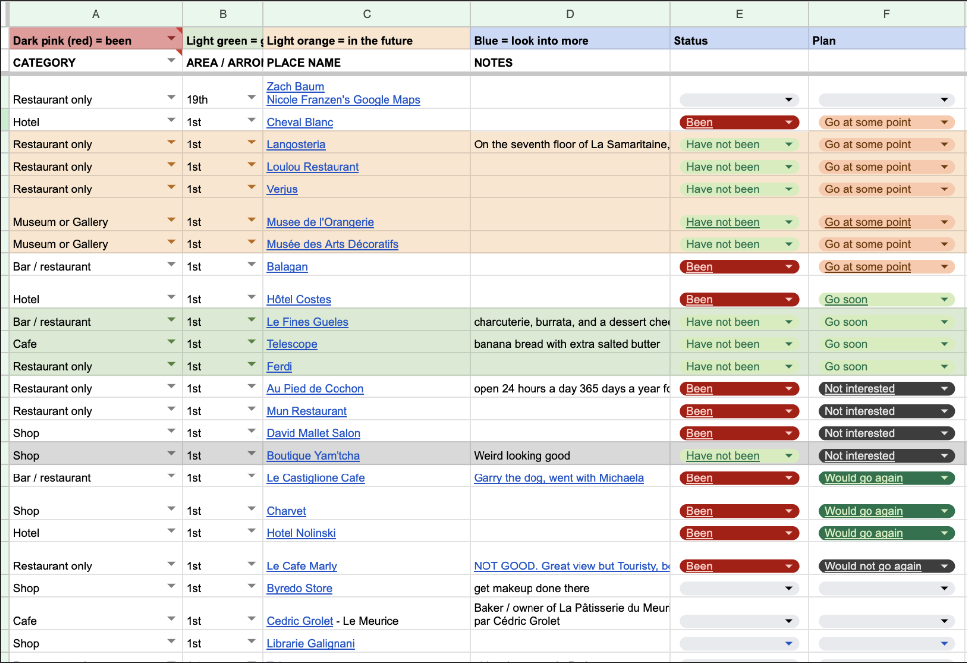967x663 pixels.
Task: Open area dropdown arrow on 19th row
Action: click(251, 97)
